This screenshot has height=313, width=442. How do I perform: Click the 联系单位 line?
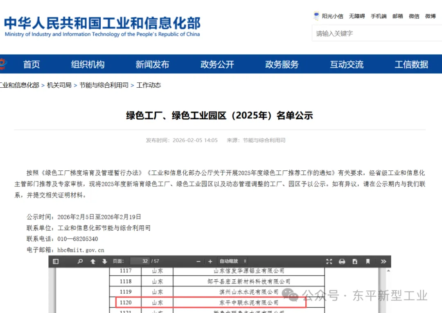[88, 228]
